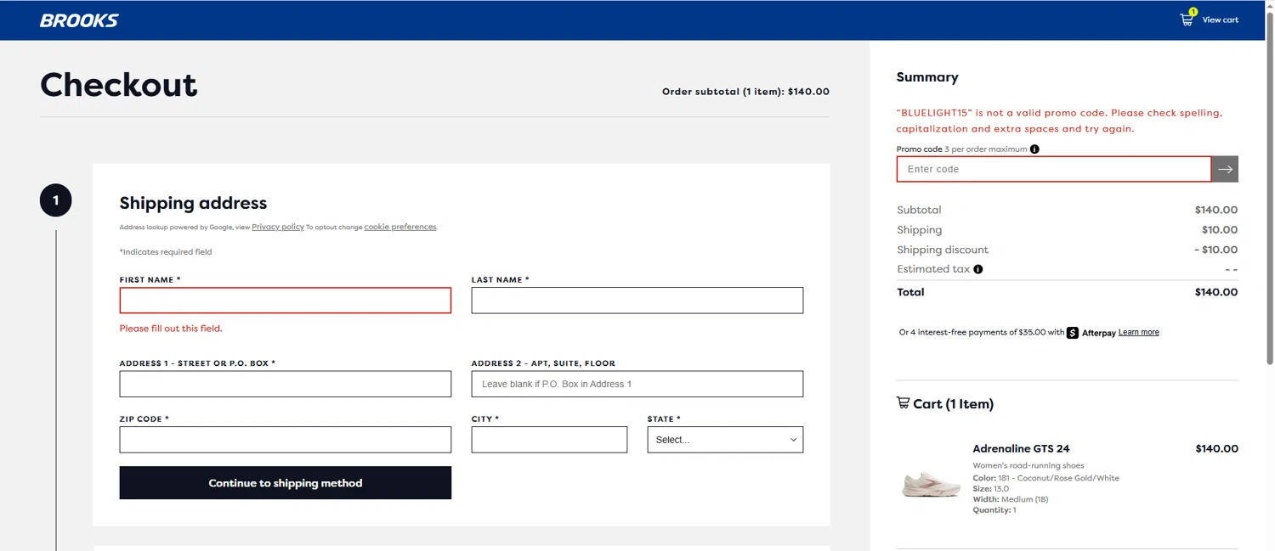Focus the promo code Enter code field

(1054, 169)
